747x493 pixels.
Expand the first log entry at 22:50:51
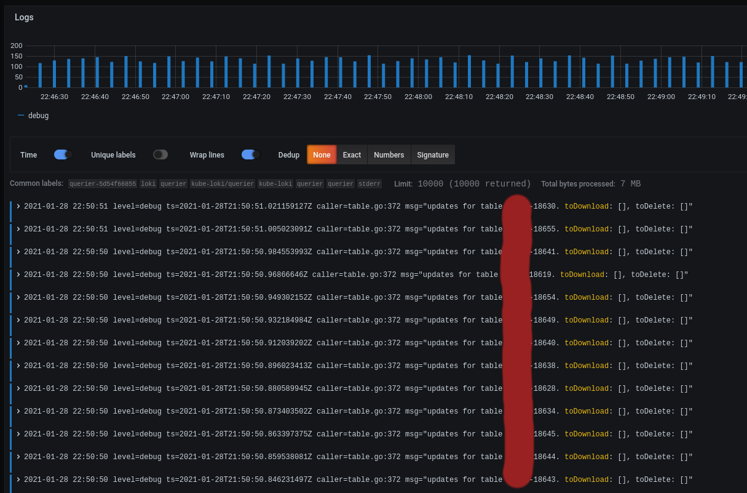point(17,206)
